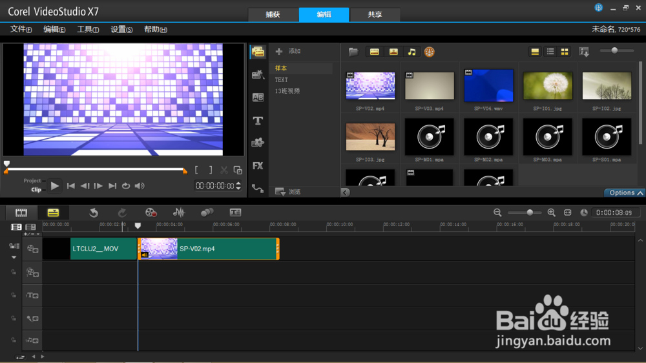Step to the next frame
The height and width of the screenshot is (363, 646).
click(x=98, y=186)
